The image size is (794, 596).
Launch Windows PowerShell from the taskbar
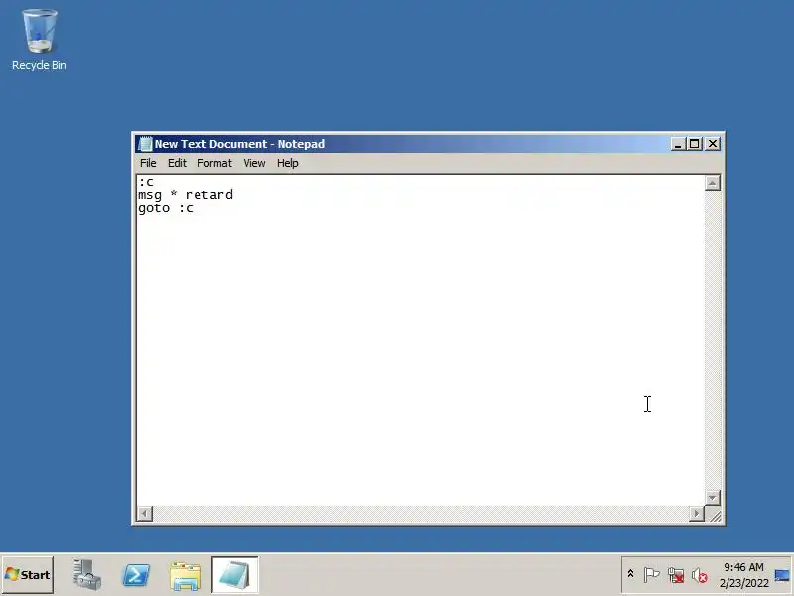[136, 575]
